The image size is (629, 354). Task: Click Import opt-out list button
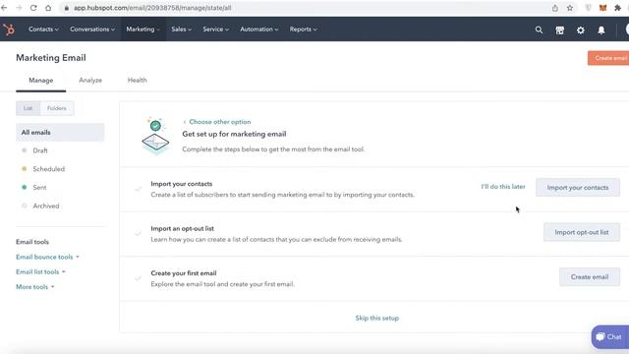[582, 232]
